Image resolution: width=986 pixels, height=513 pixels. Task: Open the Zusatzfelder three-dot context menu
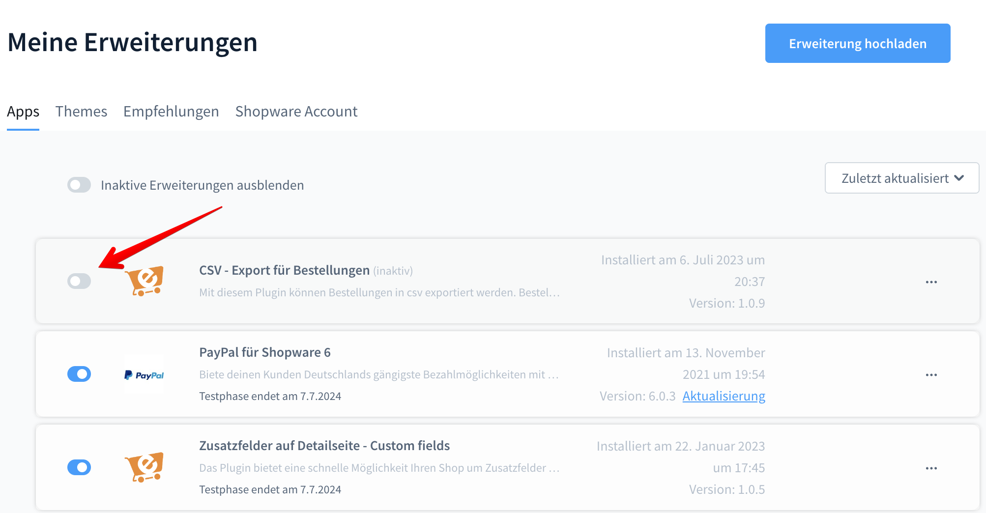tap(931, 468)
